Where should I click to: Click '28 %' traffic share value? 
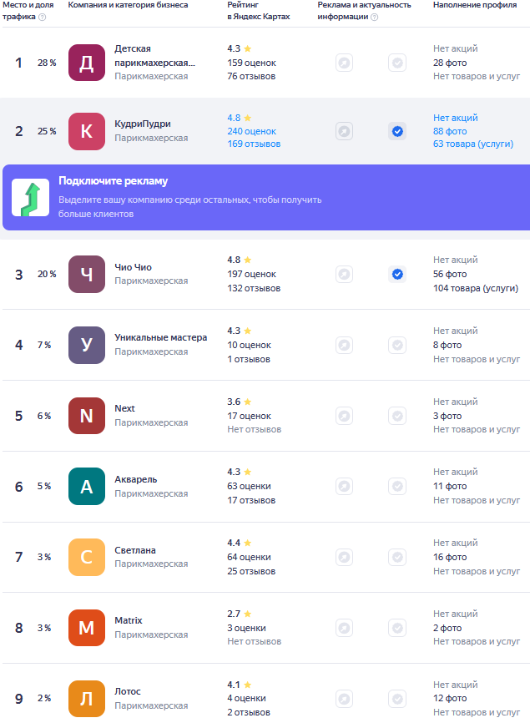click(x=47, y=63)
